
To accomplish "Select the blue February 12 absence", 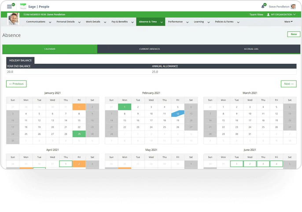I will point(177,113).
